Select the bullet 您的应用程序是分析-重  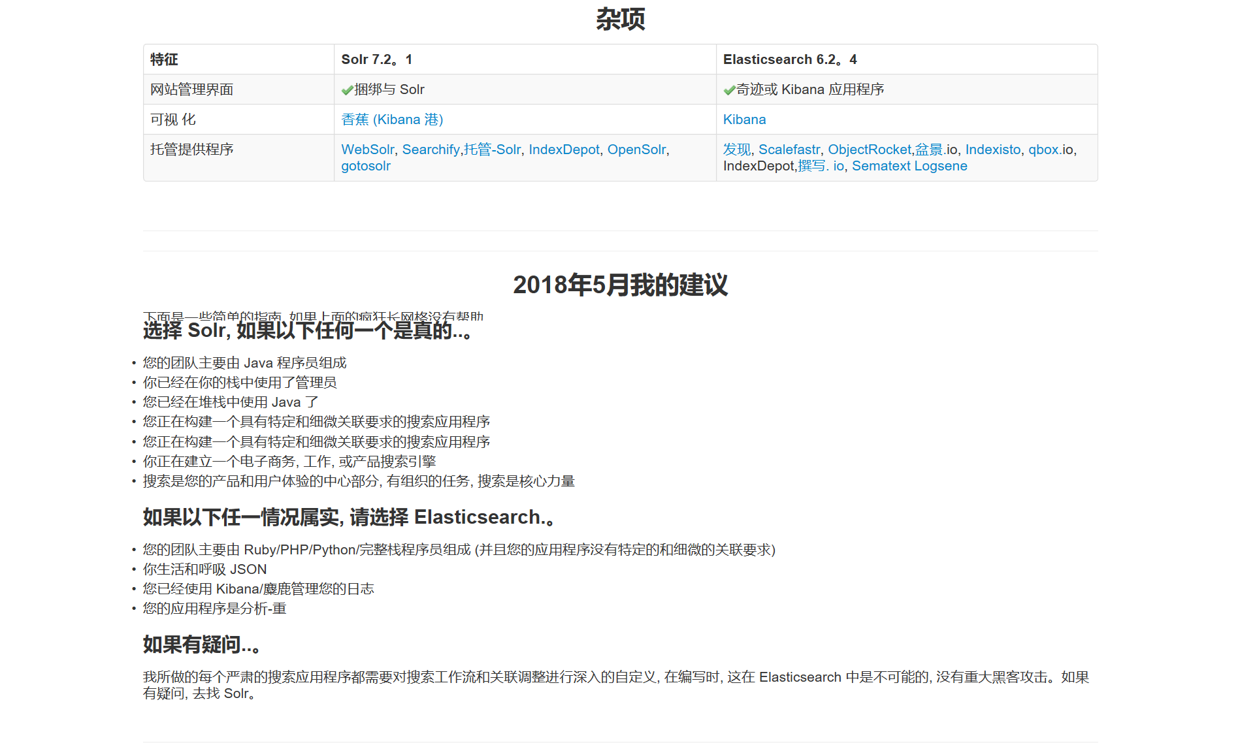coord(215,609)
